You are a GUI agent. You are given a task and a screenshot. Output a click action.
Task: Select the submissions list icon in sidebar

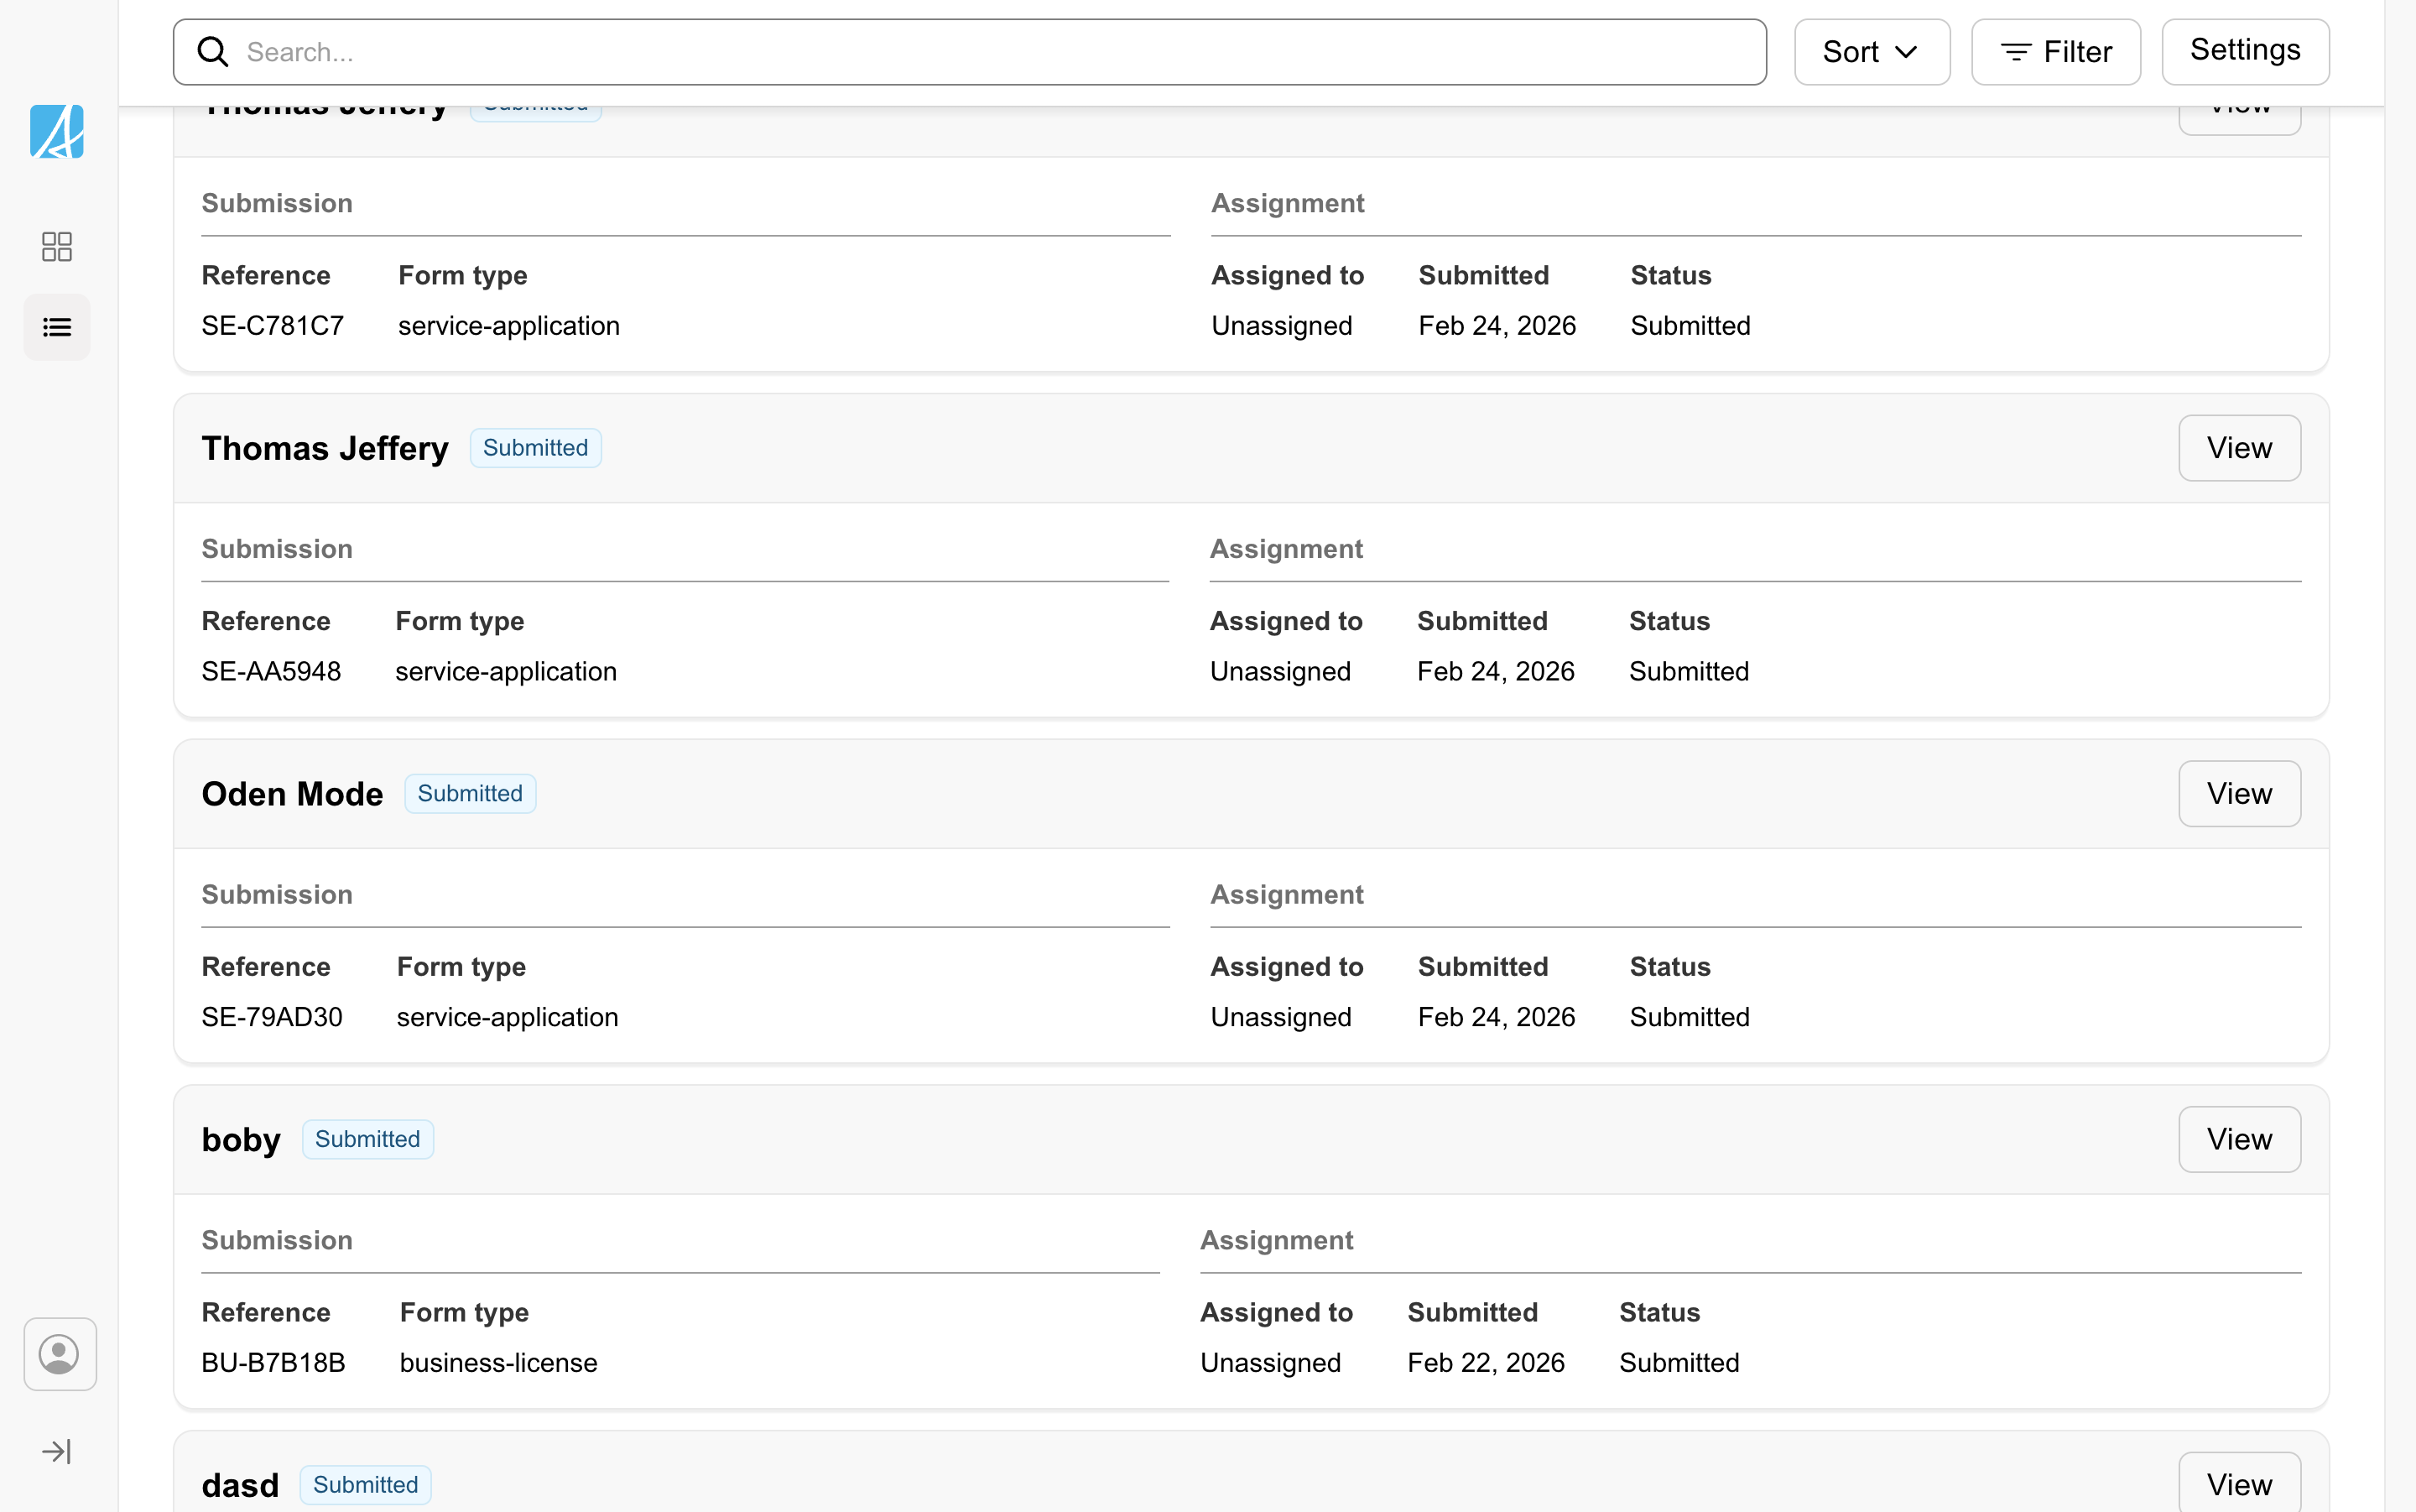pyautogui.click(x=57, y=327)
